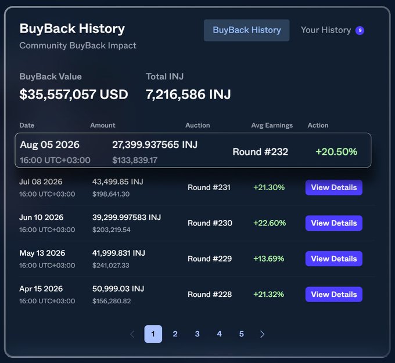Click the +21.30% earnings value

pyautogui.click(x=269, y=187)
